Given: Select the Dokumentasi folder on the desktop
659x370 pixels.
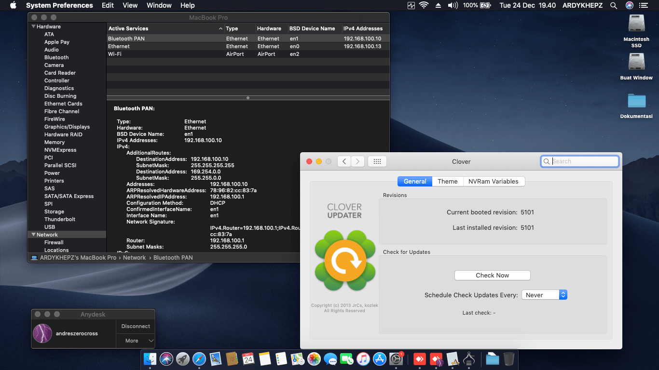Looking at the screenshot, I should click(x=636, y=101).
